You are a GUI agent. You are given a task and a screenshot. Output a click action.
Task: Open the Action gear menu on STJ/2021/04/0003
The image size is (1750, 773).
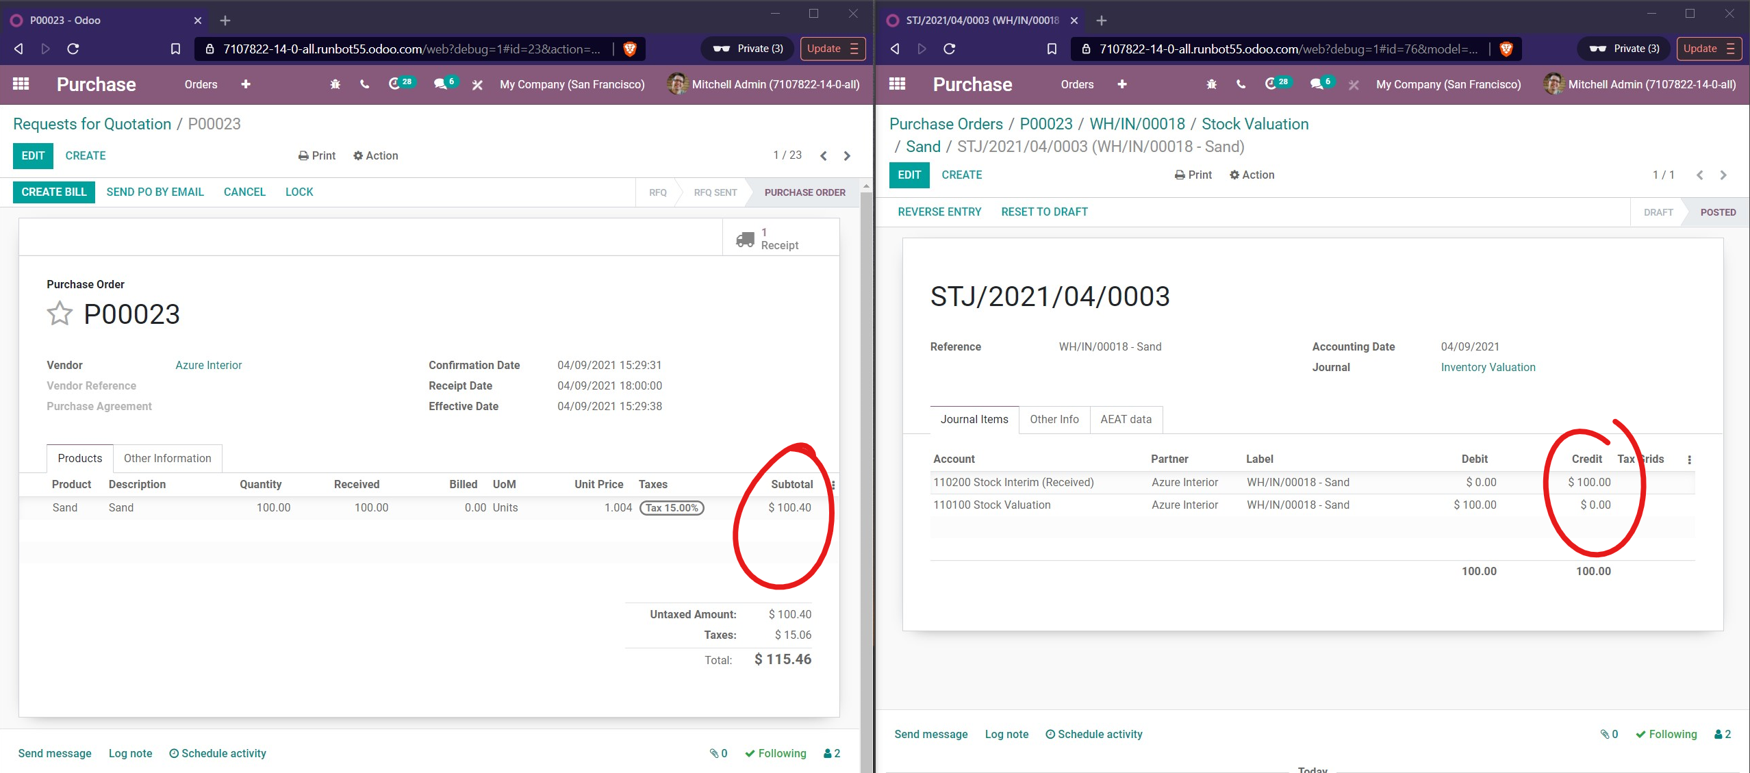tap(1252, 175)
